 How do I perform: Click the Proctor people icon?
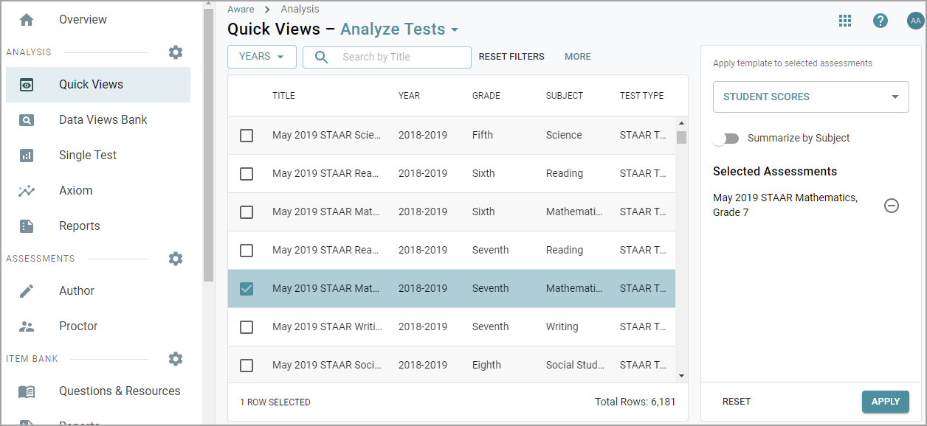tap(27, 327)
